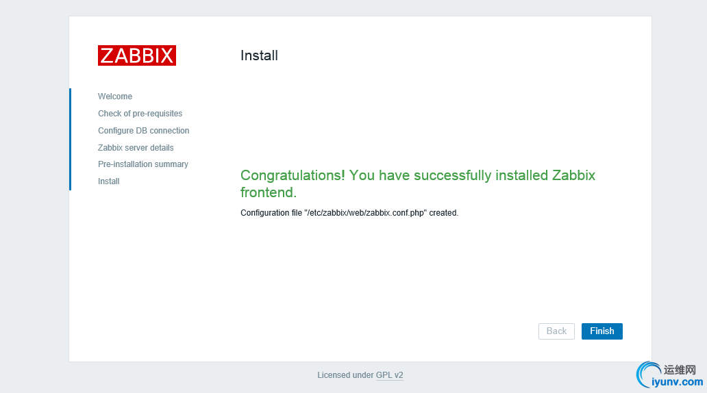
Task: Click the blue vertical step progress bar
Action: click(x=70, y=139)
